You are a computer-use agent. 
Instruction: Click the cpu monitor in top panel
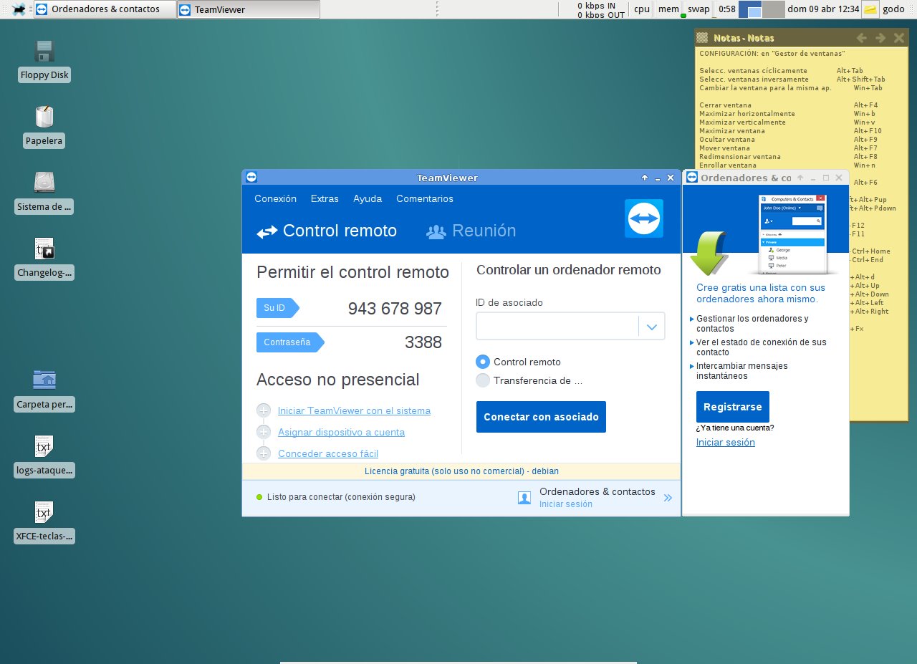pos(642,9)
